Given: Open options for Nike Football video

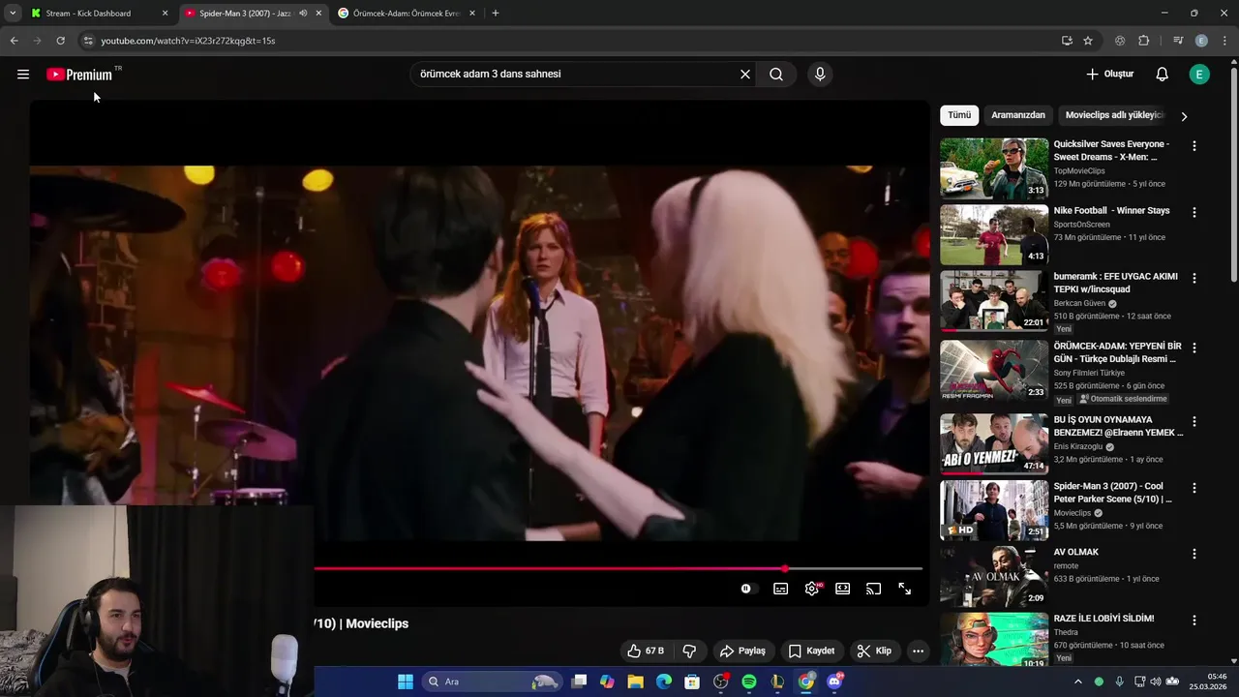Looking at the screenshot, I should [x=1194, y=212].
